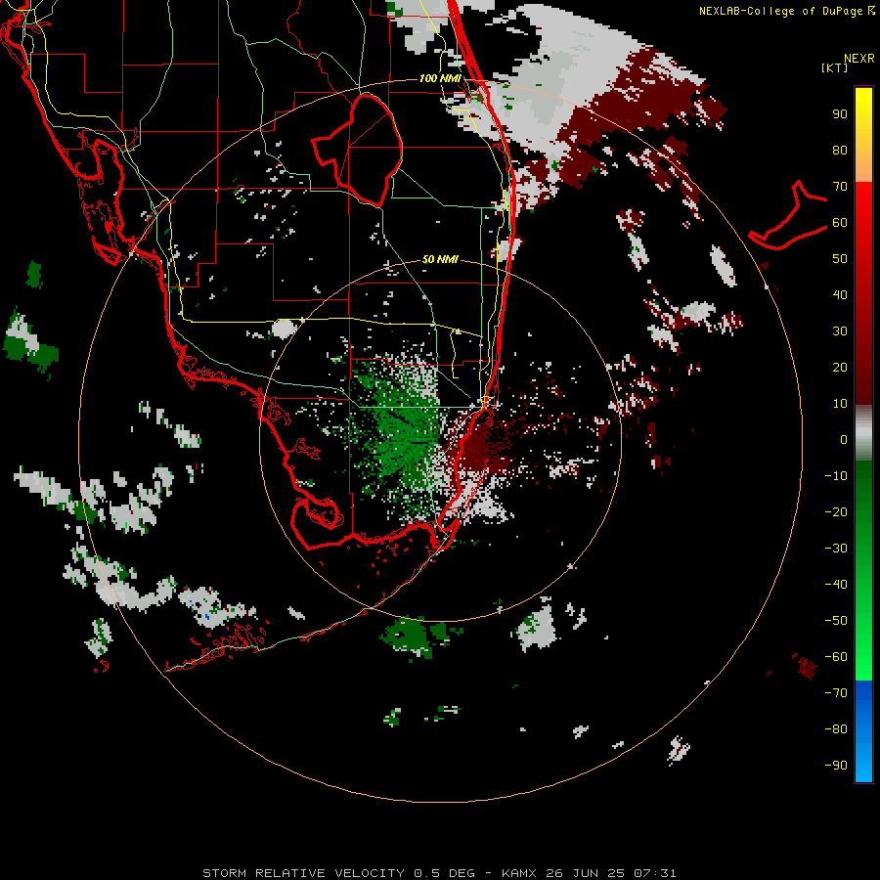This screenshot has height=880, width=880.
Task: Click the STORM RELATIVE VELOCITY footer title
Action: [304, 873]
